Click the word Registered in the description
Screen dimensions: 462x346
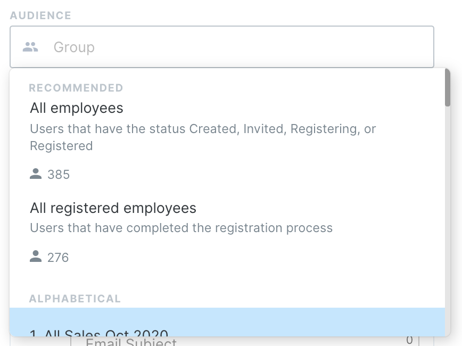point(61,146)
